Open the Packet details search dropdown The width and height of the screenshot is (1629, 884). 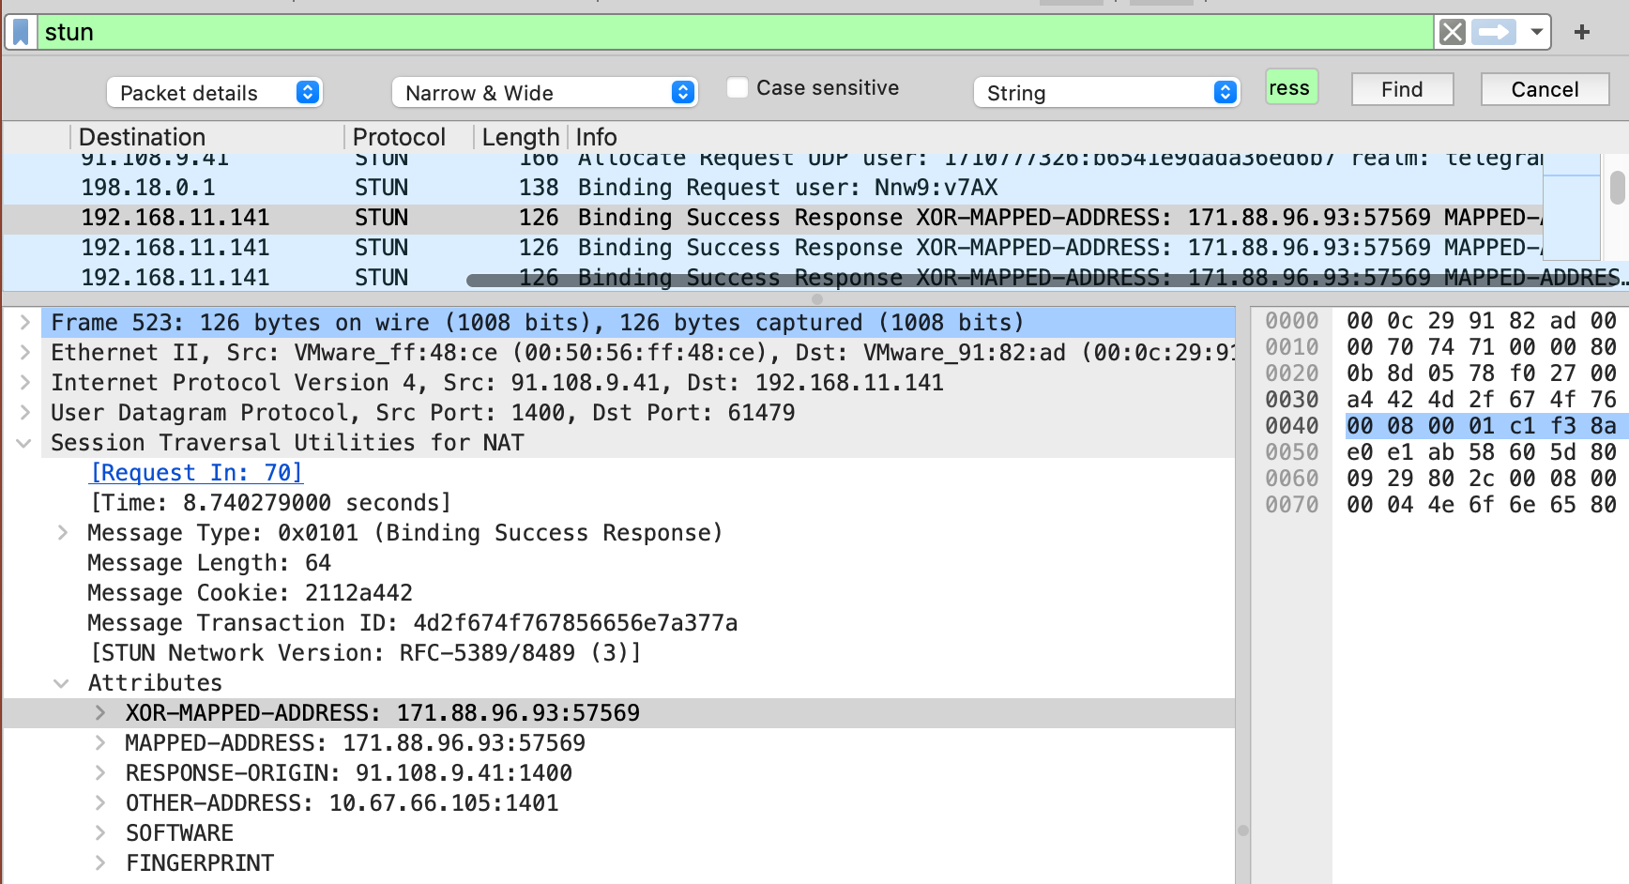(x=215, y=93)
